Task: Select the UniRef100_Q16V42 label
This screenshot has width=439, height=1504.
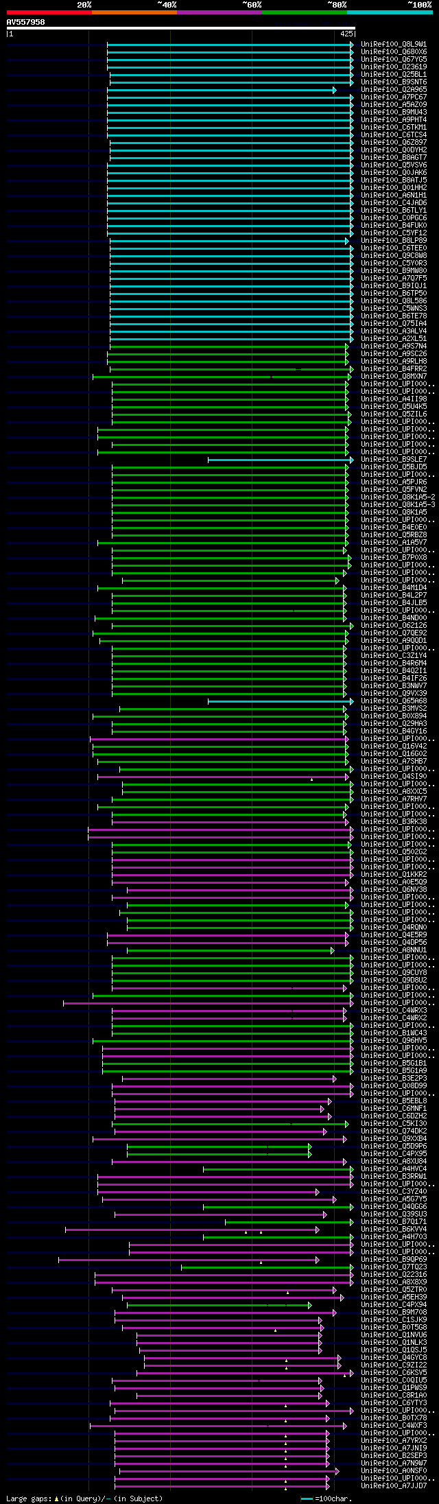Action: click(394, 747)
